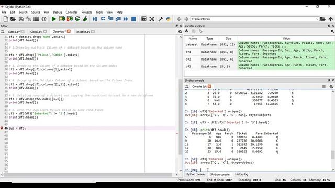Browse for a working directory folder icon

[323, 19]
